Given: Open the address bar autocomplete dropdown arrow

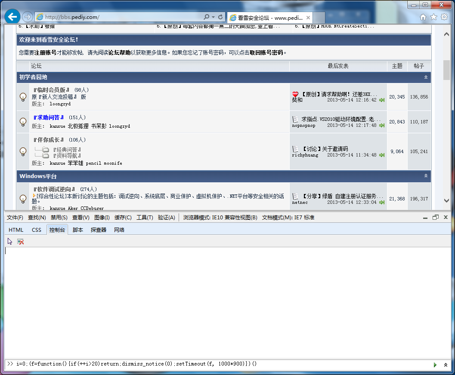Looking at the screenshot, I should point(213,17).
